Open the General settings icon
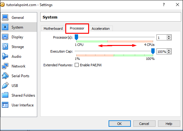 (5, 18)
